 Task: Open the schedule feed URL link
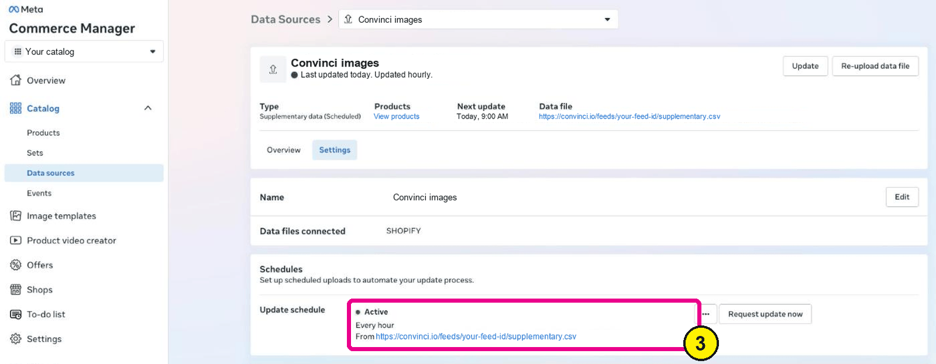(x=476, y=337)
